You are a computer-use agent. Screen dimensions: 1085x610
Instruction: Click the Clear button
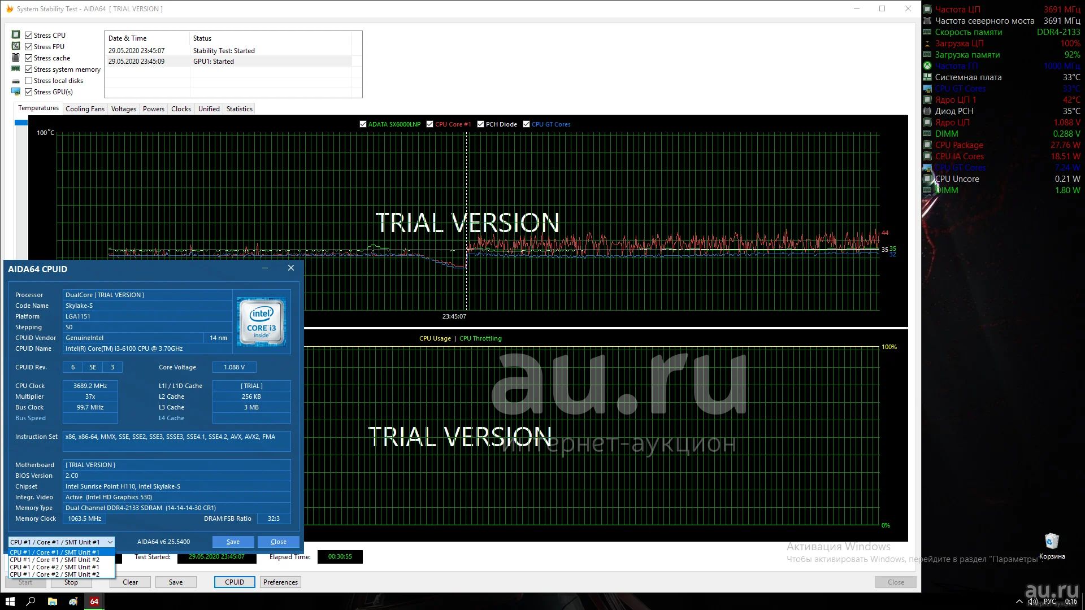point(130,582)
